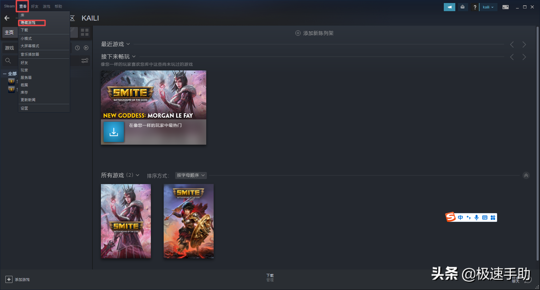Switch to Big Picture mode icon
Image resolution: width=540 pixels, height=290 pixels.
pyautogui.click(x=505, y=7)
